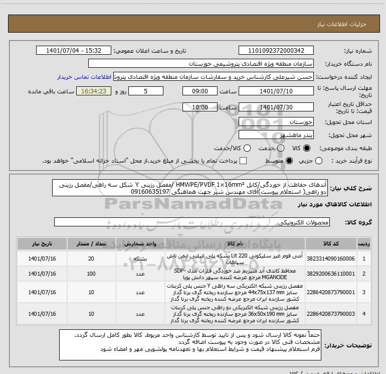Click remaining days field showing 5
386x374 pixels.
(x=146, y=91)
